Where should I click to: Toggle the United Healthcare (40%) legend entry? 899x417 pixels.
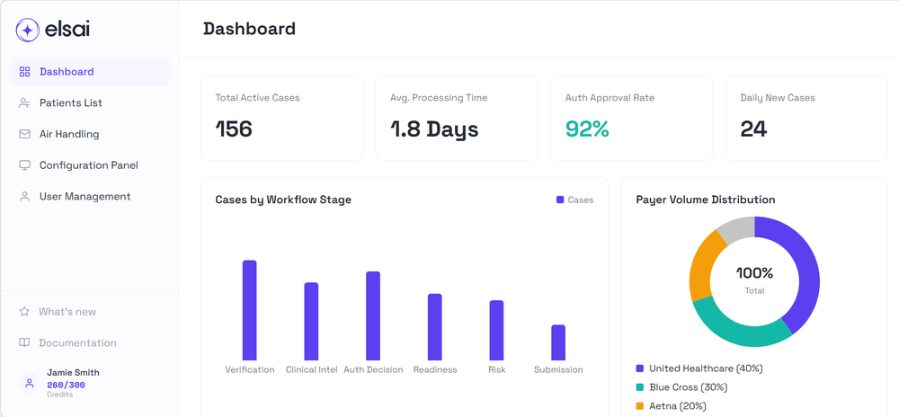point(699,368)
